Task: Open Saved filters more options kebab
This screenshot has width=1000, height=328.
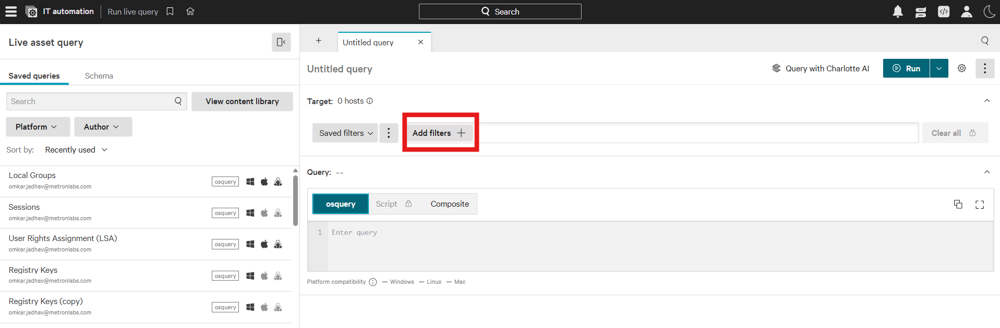Action: (389, 133)
